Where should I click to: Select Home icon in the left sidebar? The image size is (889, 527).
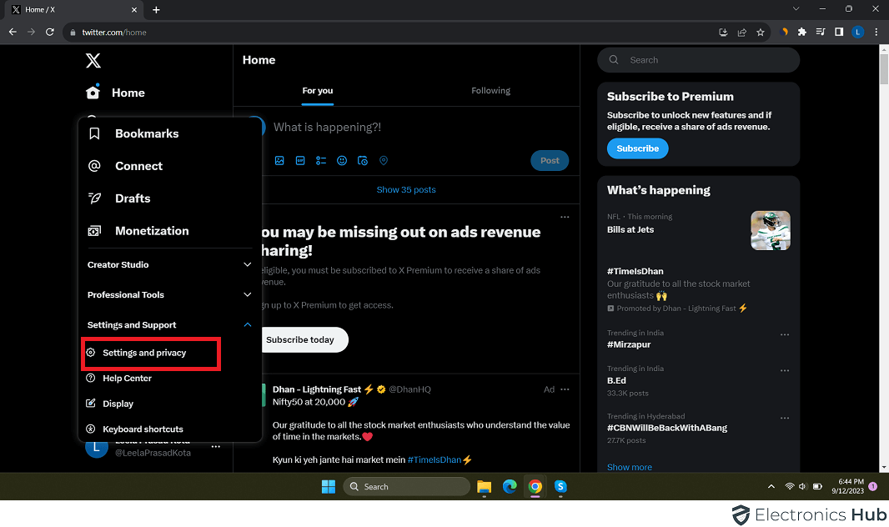point(94,92)
